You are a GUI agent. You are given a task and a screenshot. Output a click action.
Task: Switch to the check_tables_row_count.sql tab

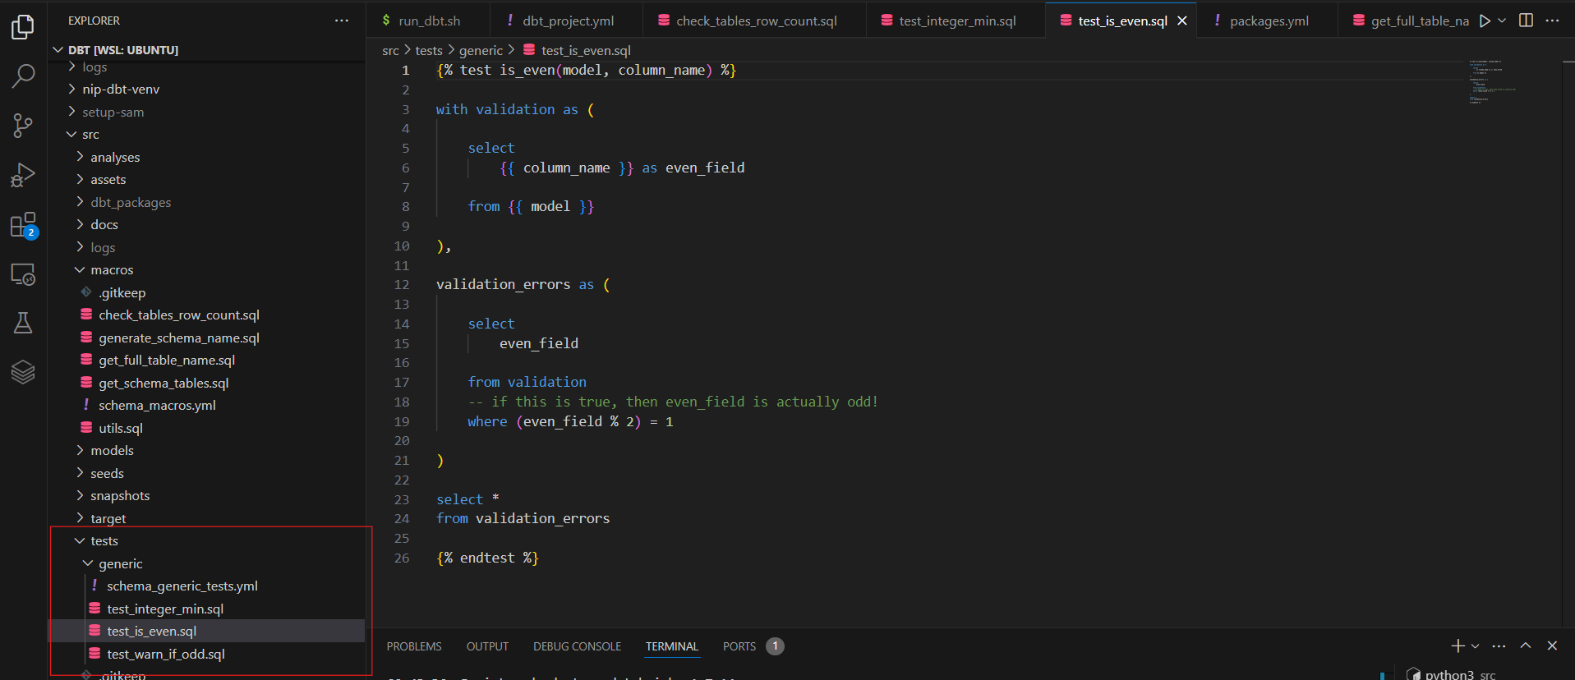[x=754, y=21]
